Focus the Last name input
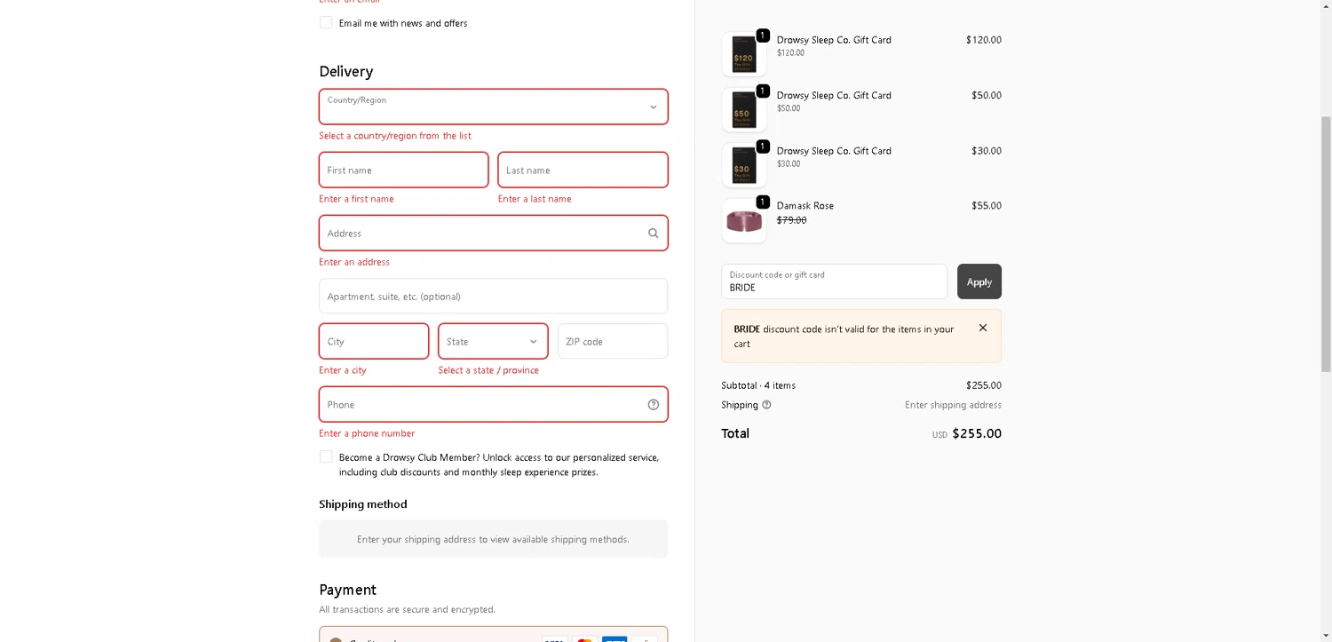Image resolution: width=1332 pixels, height=642 pixels. tap(583, 170)
